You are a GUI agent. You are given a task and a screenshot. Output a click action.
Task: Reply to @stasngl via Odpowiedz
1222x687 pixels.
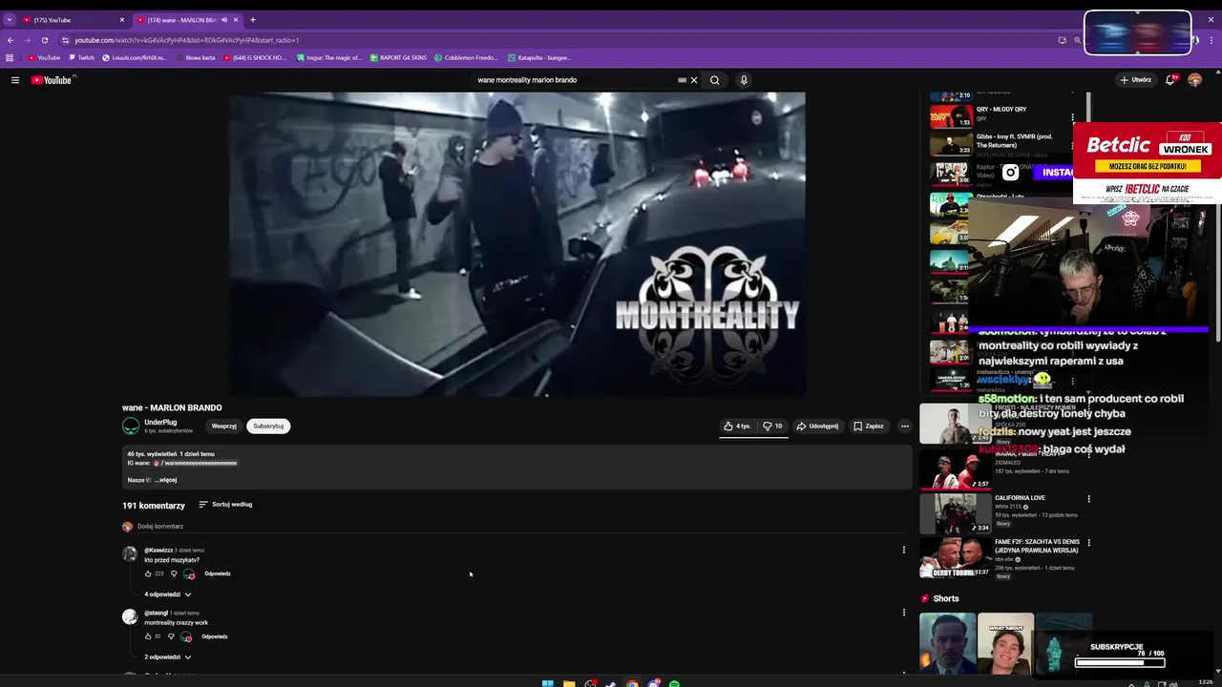215,636
